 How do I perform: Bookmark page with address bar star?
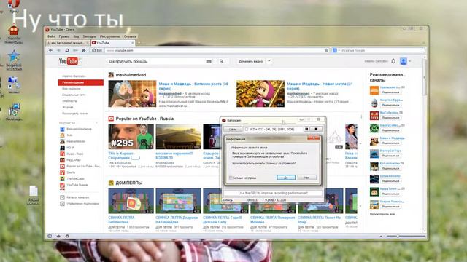click(326, 50)
